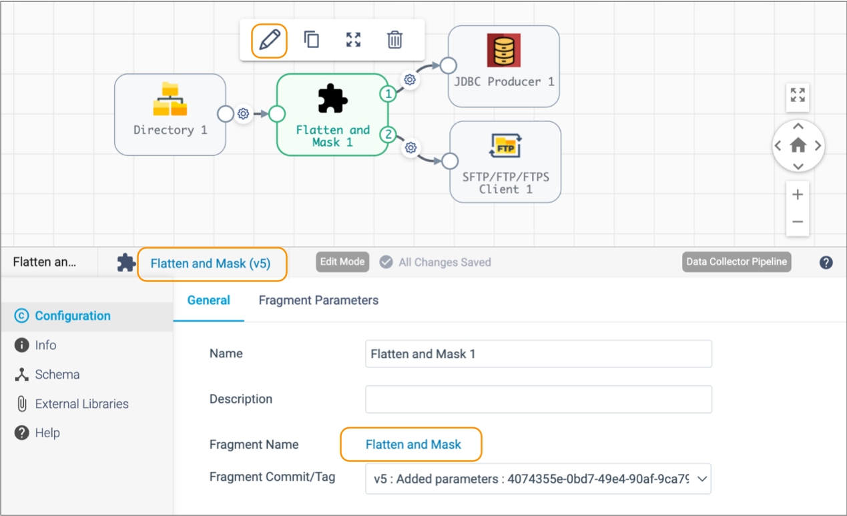
Task: Click the expand fragment icon in toolbar
Action: tap(353, 39)
